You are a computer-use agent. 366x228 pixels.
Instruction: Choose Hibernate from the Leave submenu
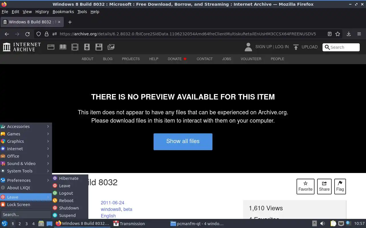point(70,178)
